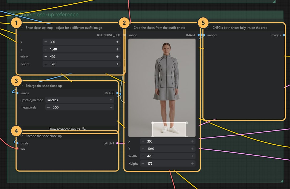The image size is (290, 189).
Task: Click the vae input socket on Encode node
Action: [17, 149]
